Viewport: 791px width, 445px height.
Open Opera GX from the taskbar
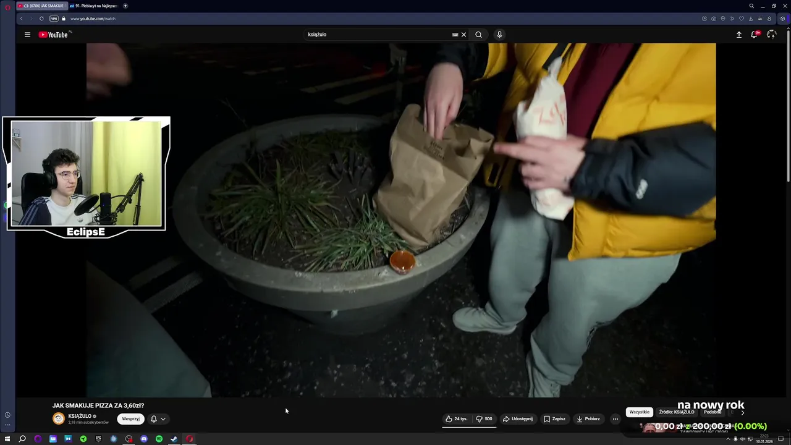point(189,439)
